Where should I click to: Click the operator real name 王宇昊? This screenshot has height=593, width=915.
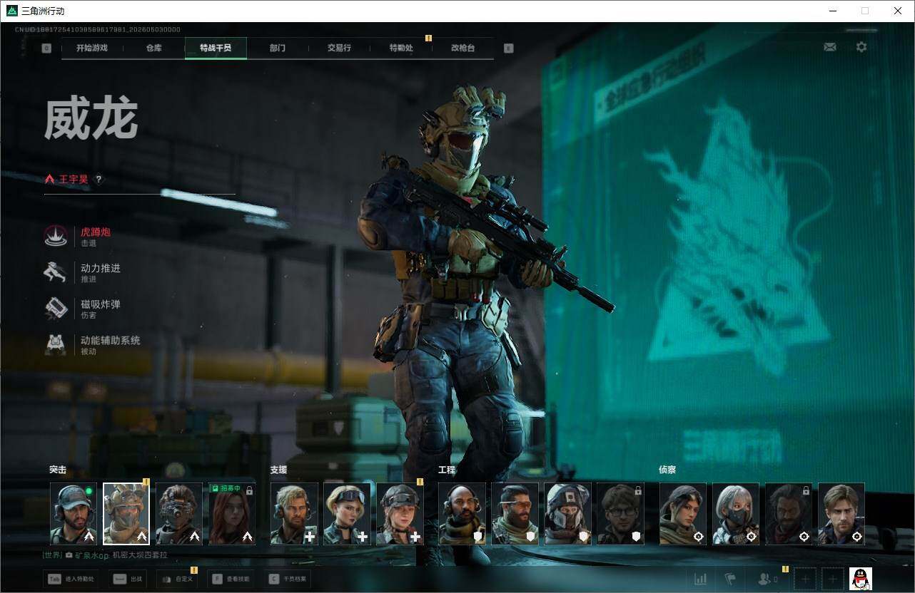click(74, 180)
